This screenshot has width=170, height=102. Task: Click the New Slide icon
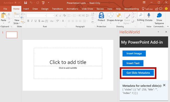coord(17,15)
